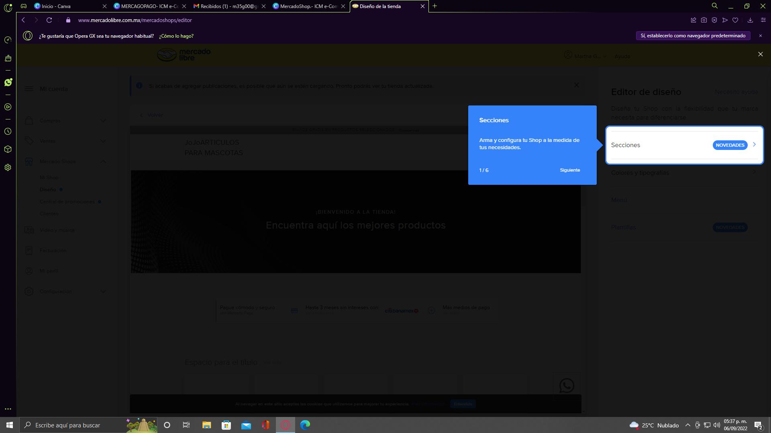
Task: Open the Microsoft Edge taskbar icon
Action: [305, 425]
